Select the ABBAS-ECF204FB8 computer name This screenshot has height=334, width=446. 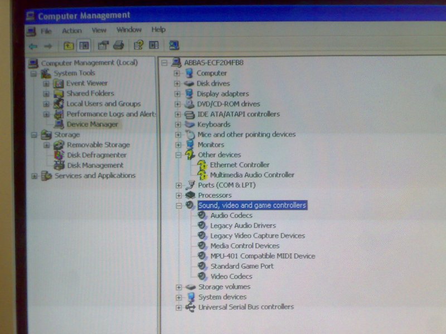(214, 62)
